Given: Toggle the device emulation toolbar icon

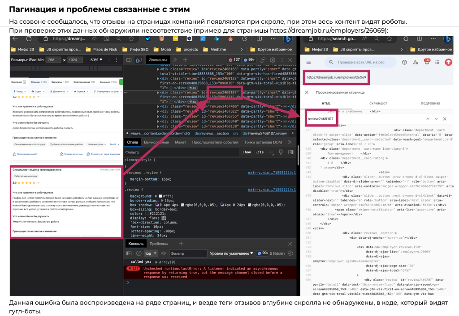Looking at the screenshot, I should point(139,60).
